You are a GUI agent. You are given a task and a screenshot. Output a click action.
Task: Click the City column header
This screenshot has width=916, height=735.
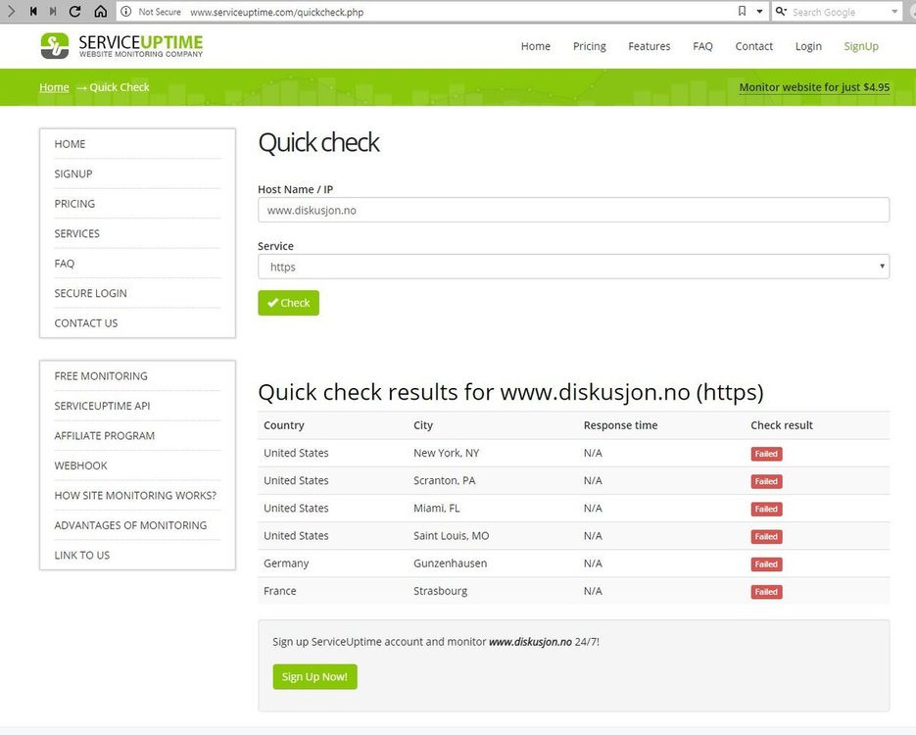tap(423, 424)
